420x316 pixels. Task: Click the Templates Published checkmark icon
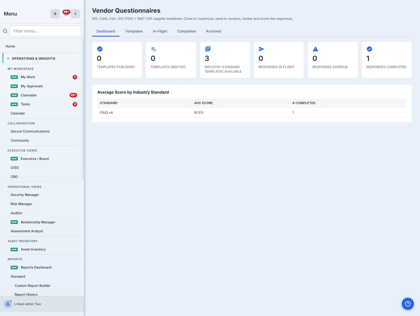pos(100,49)
